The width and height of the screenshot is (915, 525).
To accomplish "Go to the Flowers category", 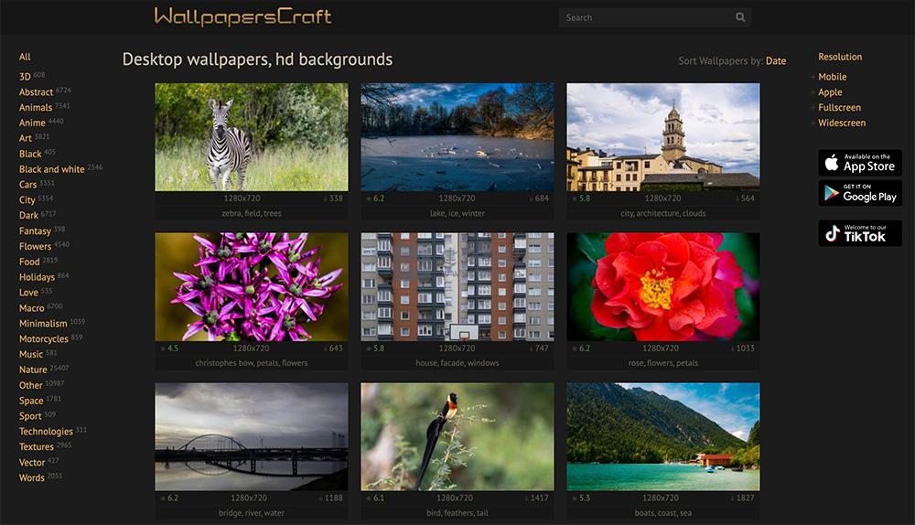I will pyautogui.click(x=35, y=246).
